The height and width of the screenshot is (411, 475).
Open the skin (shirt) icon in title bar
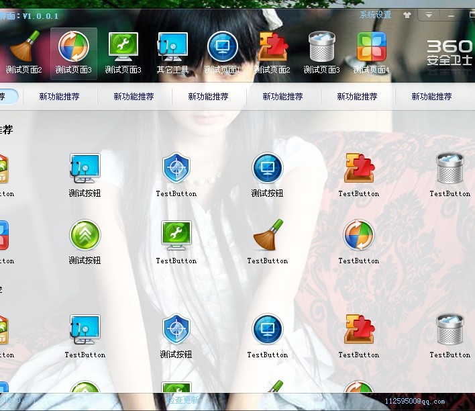tap(407, 15)
